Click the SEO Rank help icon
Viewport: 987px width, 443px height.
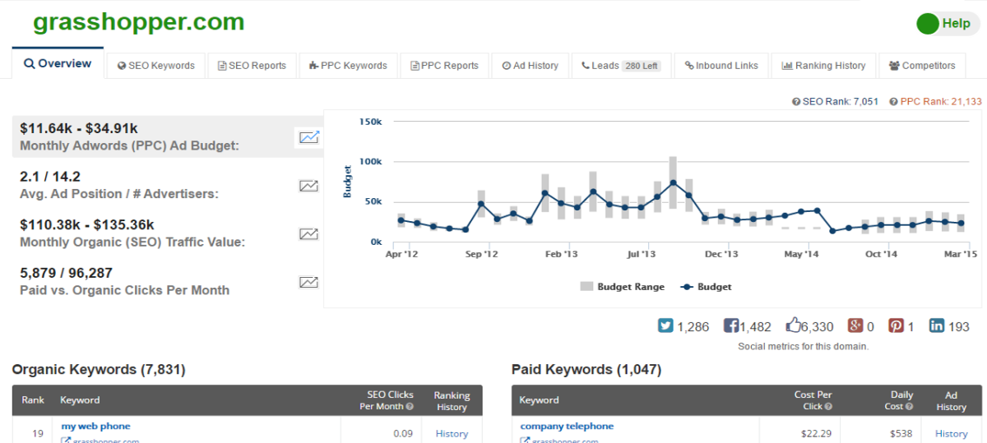coord(795,102)
